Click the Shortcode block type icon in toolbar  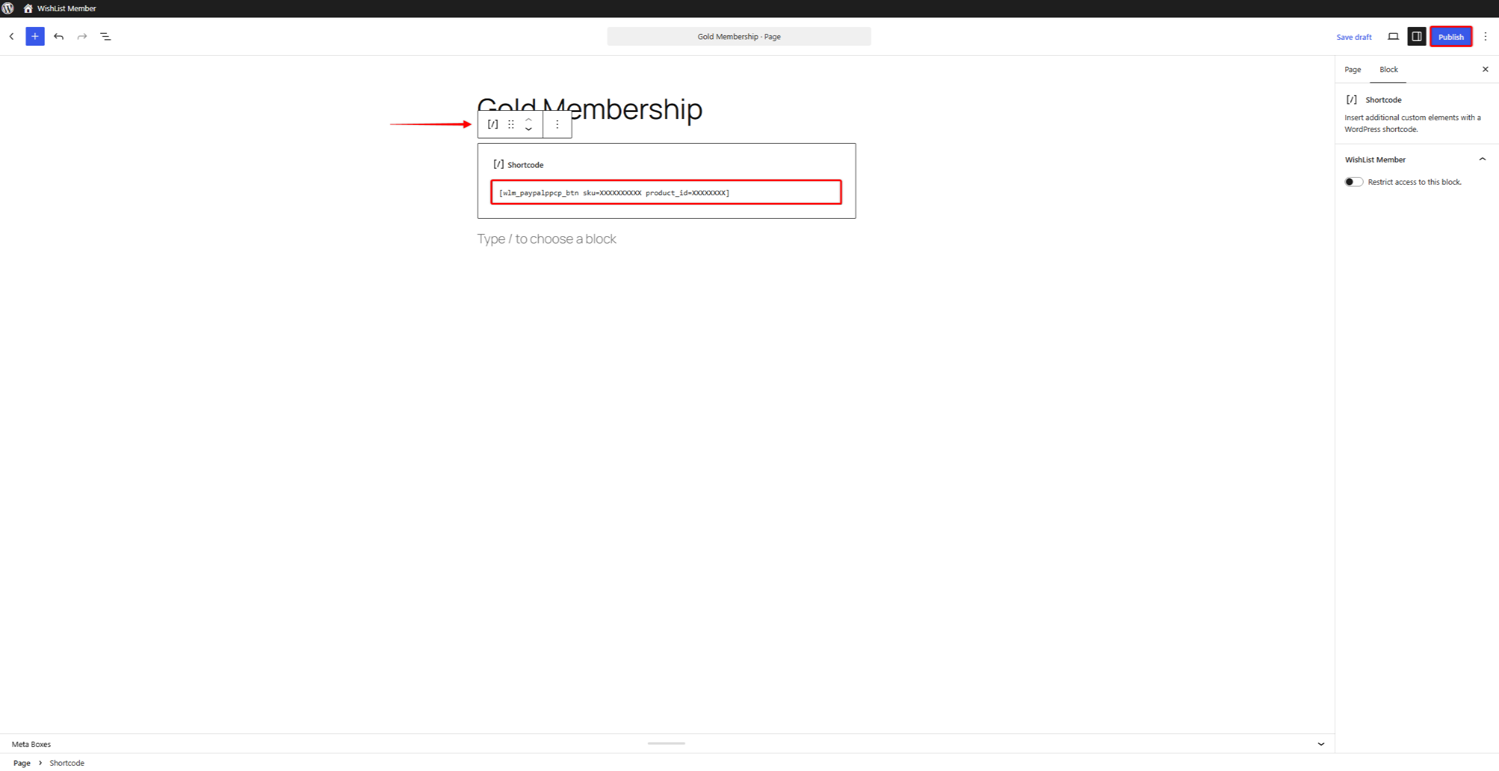point(493,124)
